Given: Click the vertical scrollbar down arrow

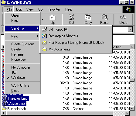Looking at the screenshot, I should 132,108.
